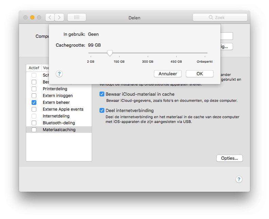
Task: Uncheck Deel internetverbinding
Action: click(102, 110)
